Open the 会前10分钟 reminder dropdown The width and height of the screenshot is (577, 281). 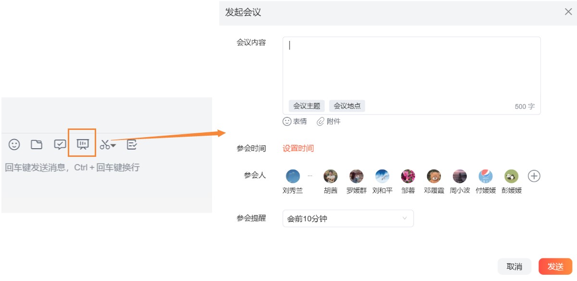347,218
